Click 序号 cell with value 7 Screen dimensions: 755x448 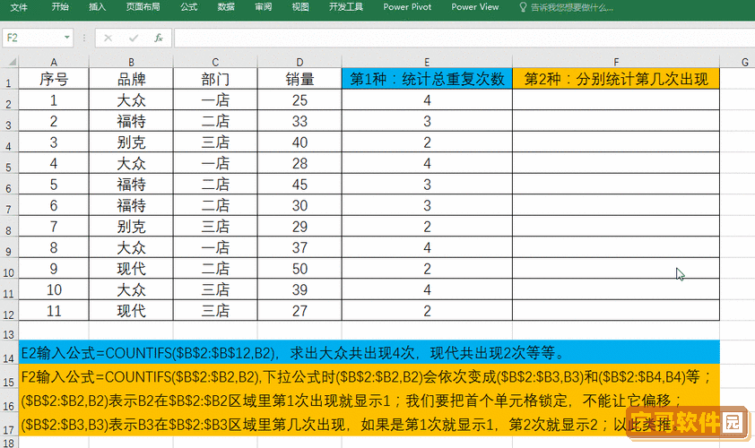54,227
